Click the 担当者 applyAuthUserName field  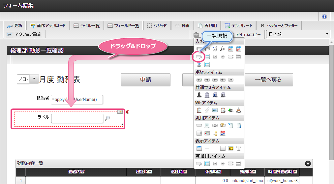click(x=77, y=100)
